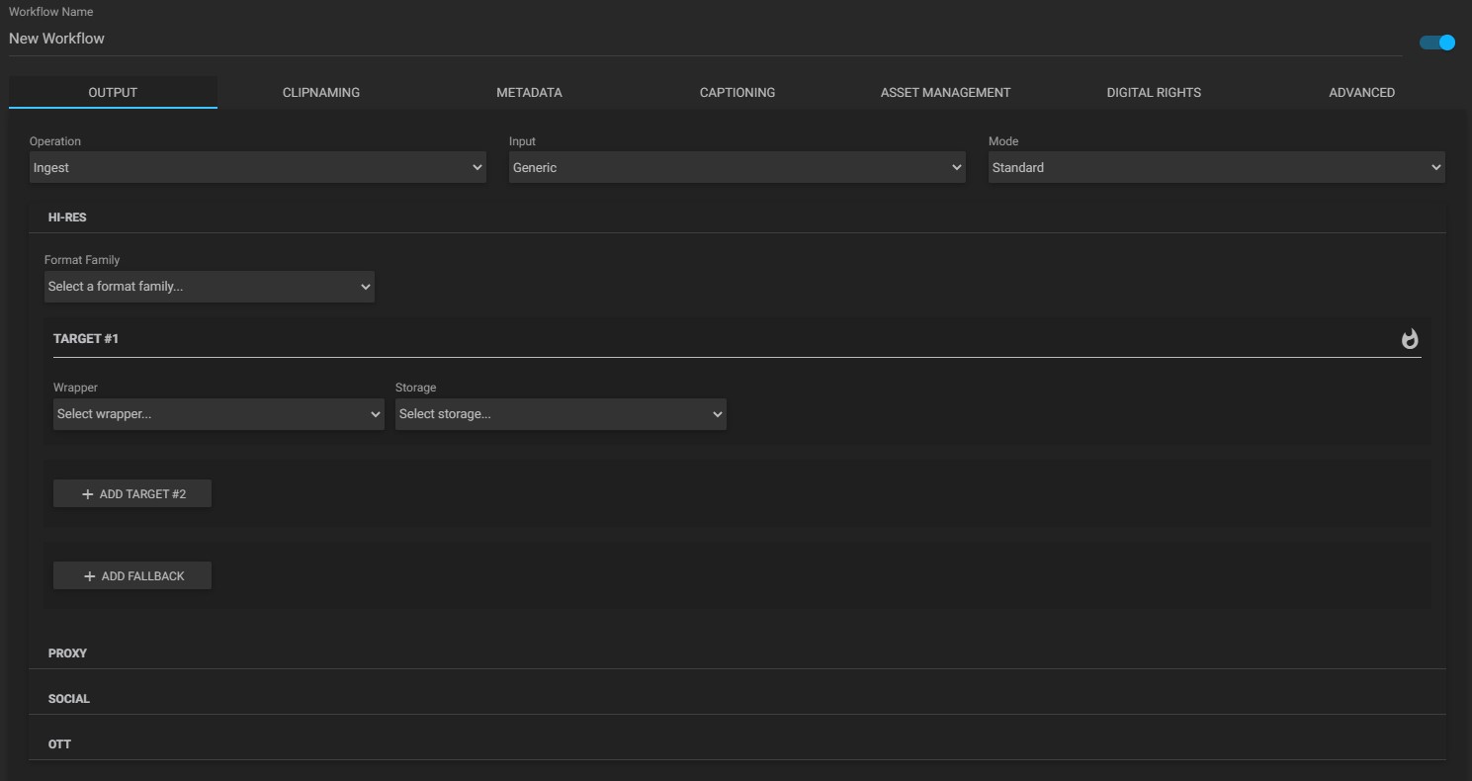Viewport: 1472px width, 781px height.
Task: Click Add Target #2 button
Action: (x=132, y=493)
